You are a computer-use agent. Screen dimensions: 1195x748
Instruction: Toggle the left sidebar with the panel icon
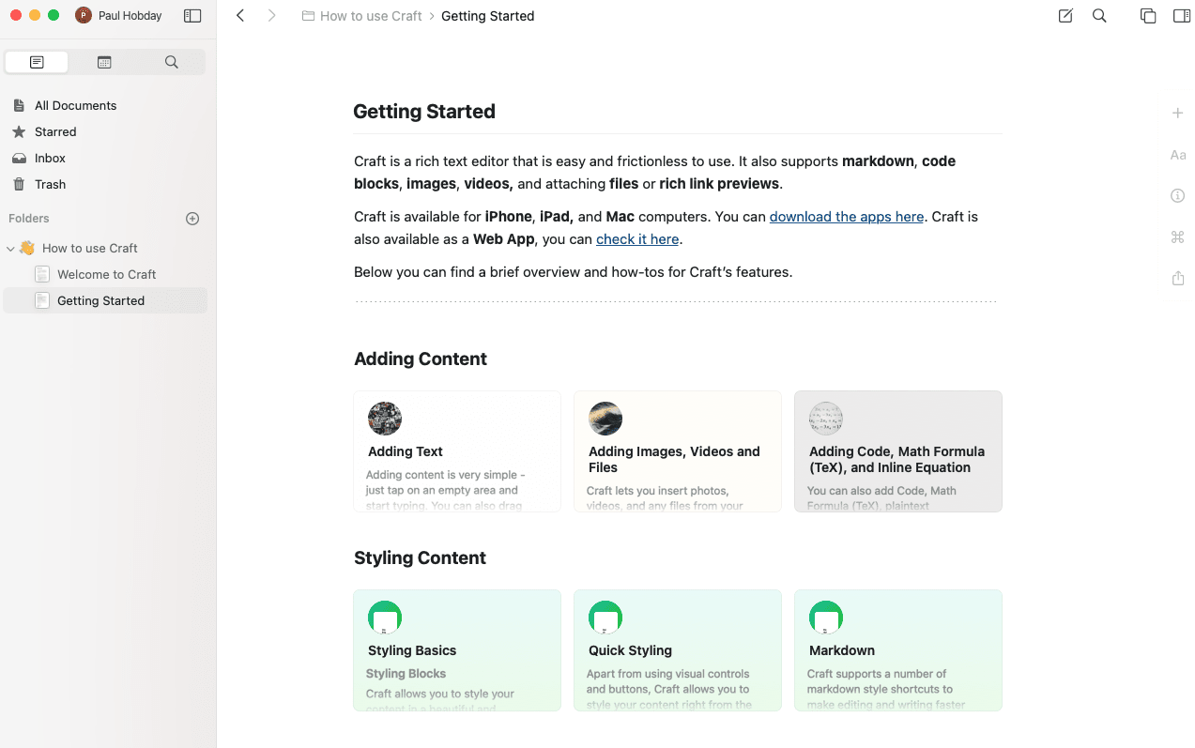pos(192,15)
